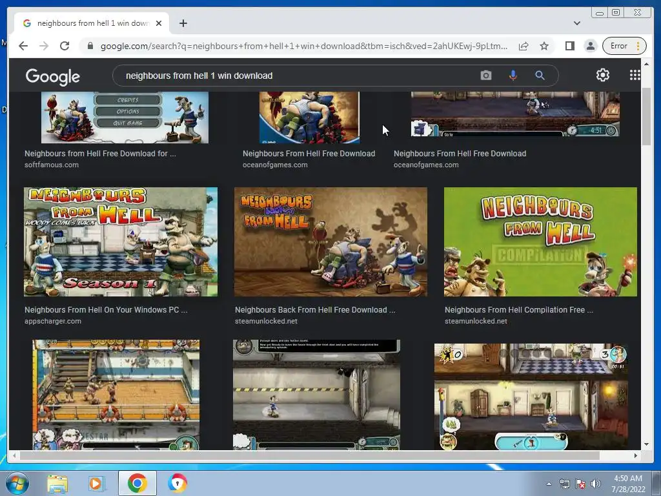Go to Google home via logo
This screenshot has width=661, height=496.
pyautogui.click(x=53, y=76)
